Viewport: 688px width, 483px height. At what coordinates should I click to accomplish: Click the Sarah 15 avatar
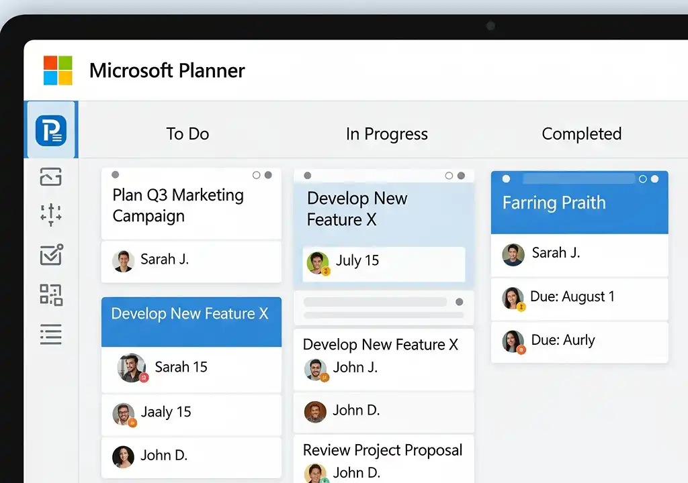[x=132, y=368]
